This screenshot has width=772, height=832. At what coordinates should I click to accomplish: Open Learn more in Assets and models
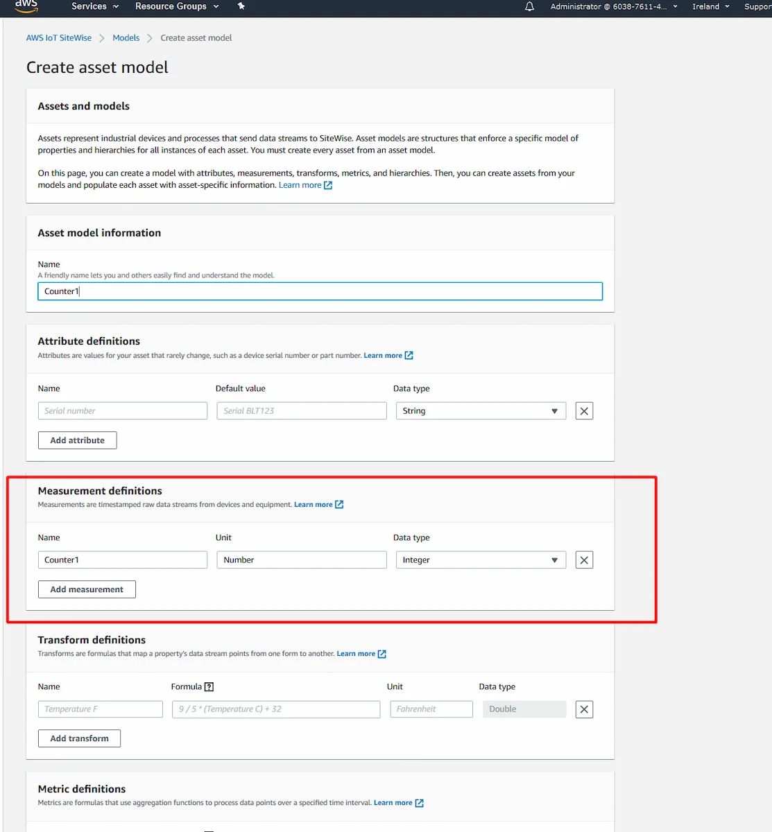pos(300,185)
